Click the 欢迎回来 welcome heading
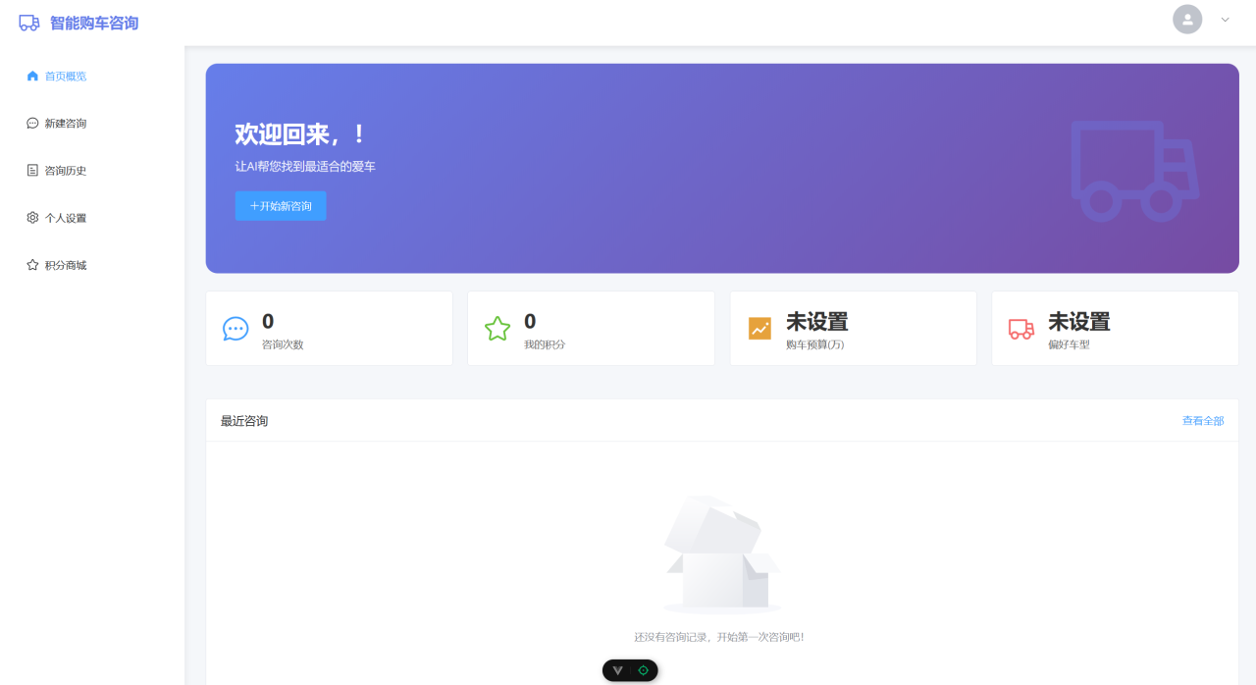Screen dimensions: 1256x685 point(300,134)
